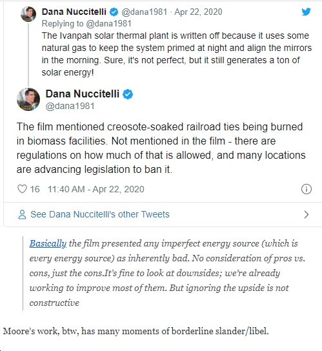Image resolution: width=322 pixels, height=351 pixels.
Task: Click the creosote-soaked railroad ties tweet text
Action: [161, 148]
